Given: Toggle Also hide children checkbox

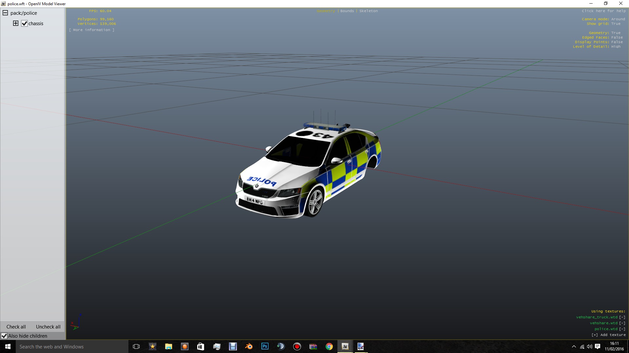Looking at the screenshot, I should (x=4, y=336).
